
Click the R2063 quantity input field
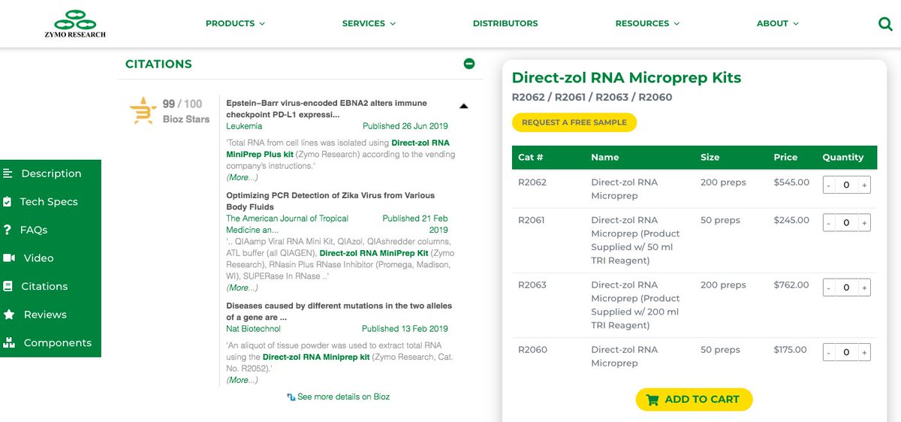(x=847, y=288)
